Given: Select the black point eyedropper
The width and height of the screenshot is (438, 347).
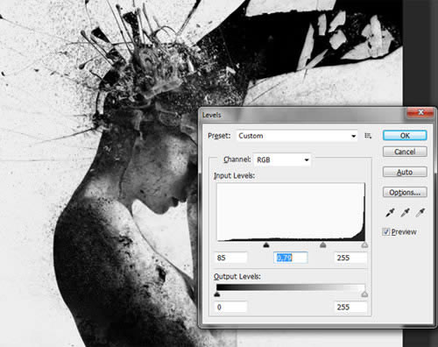Looking at the screenshot, I should point(390,213).
